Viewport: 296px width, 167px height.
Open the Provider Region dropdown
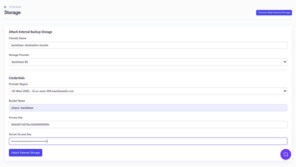click(148, 91)
